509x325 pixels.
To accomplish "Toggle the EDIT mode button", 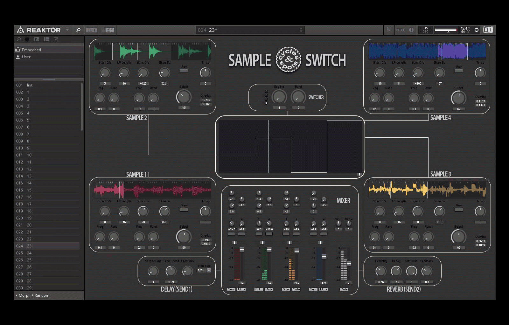I will pyautogui.click(x=92, y=30).
